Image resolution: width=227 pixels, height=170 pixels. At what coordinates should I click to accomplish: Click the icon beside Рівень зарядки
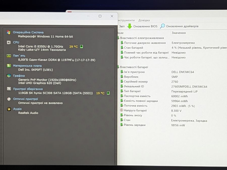click(122, 125)
